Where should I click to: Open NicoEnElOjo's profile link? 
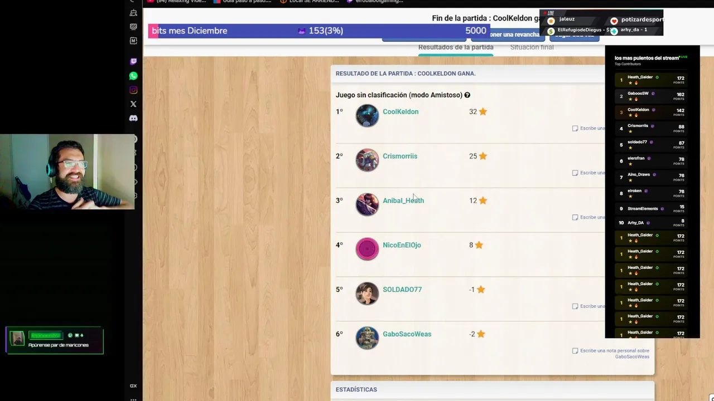(402, 245)
